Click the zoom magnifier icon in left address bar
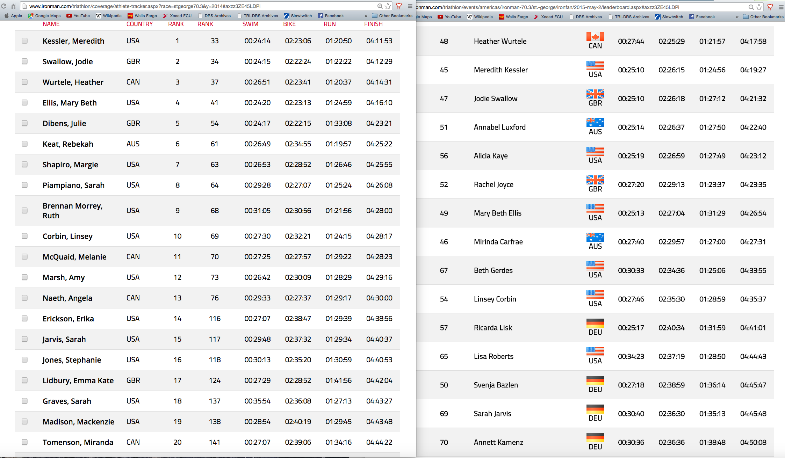Screen dimensions: 785x458 (380, 6)
